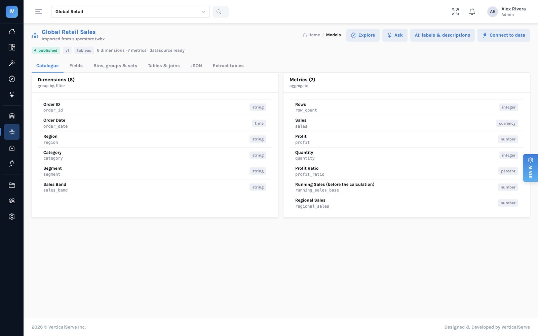The image size is (538, 336).
Task: Click the published status badge
Action: coord(46,50)
